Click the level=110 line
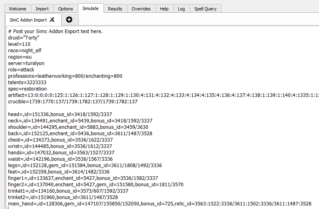Screen dimensions: 319x209 point(19,44)
